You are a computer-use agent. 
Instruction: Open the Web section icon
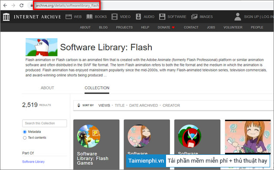[x=68, y=17]
